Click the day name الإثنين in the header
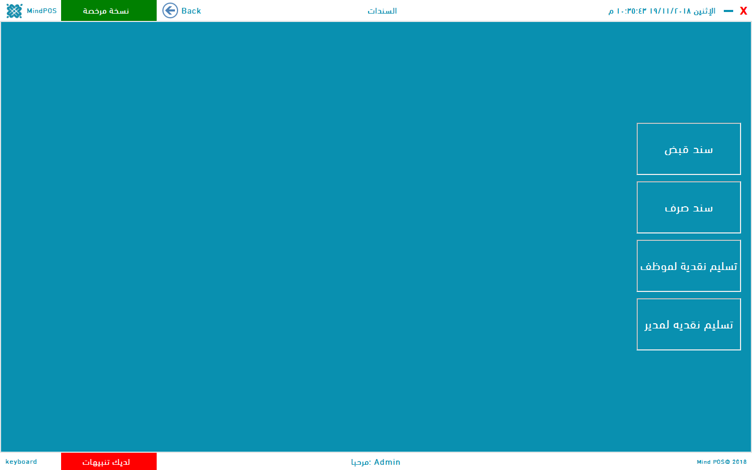Screen dimensions: 752x470 (x=704, y=11)
